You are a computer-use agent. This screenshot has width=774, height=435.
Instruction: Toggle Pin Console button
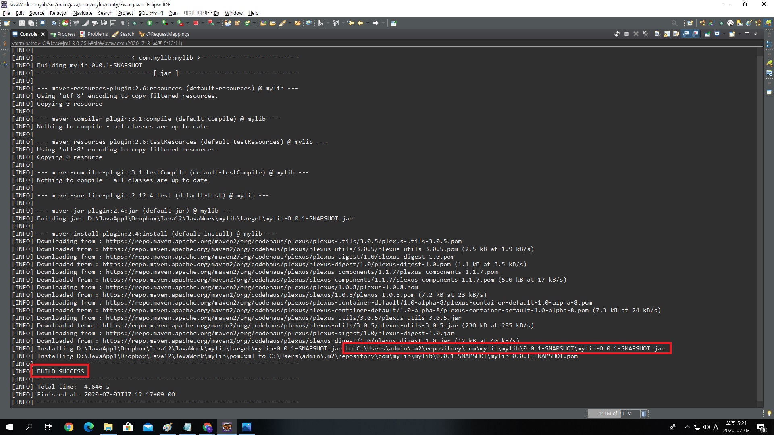tap(707, 34)
